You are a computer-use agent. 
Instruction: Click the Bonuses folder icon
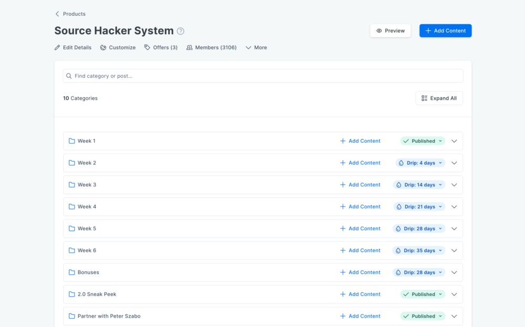pos(71,272)
